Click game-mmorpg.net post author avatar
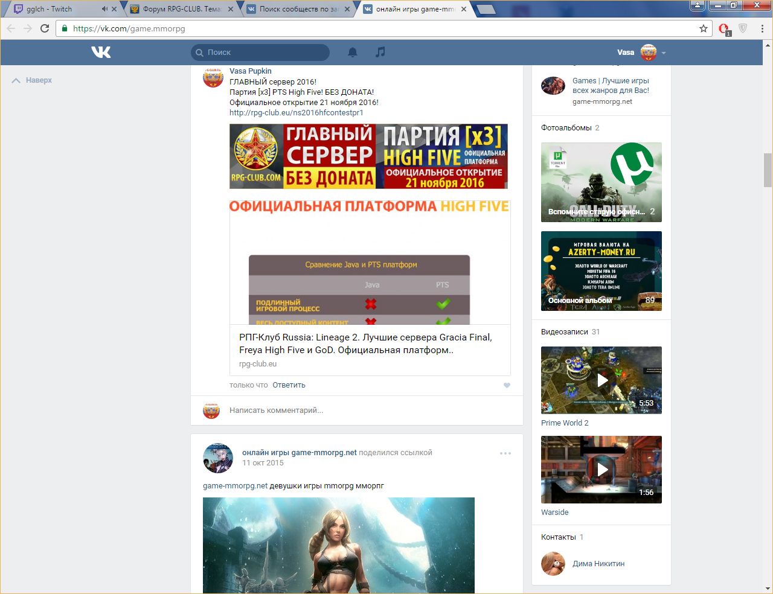 tap(218, 458)
